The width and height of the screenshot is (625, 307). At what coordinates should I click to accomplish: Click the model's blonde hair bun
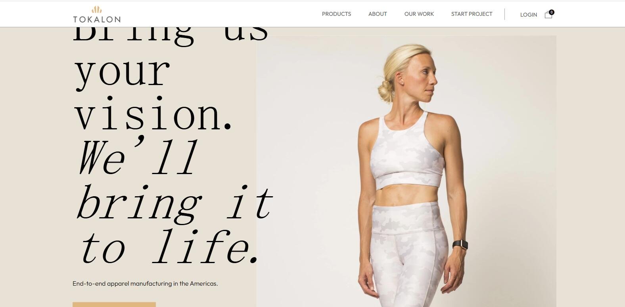pos(385,93)
